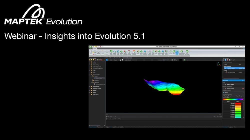
Task: Click the list icon in View Manager
Action: click(x=223, y=60)
